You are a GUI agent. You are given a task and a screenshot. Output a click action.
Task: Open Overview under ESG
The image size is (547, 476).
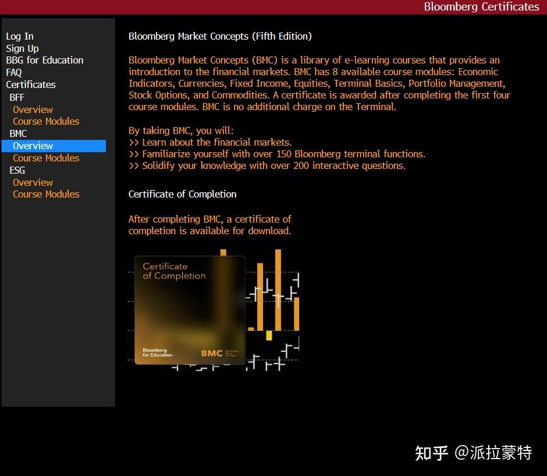[x=33, y=182]
